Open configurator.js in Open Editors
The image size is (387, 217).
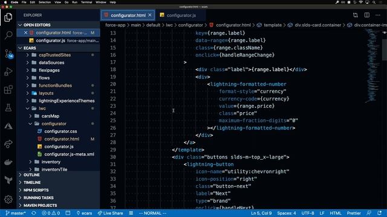(58, 40)
